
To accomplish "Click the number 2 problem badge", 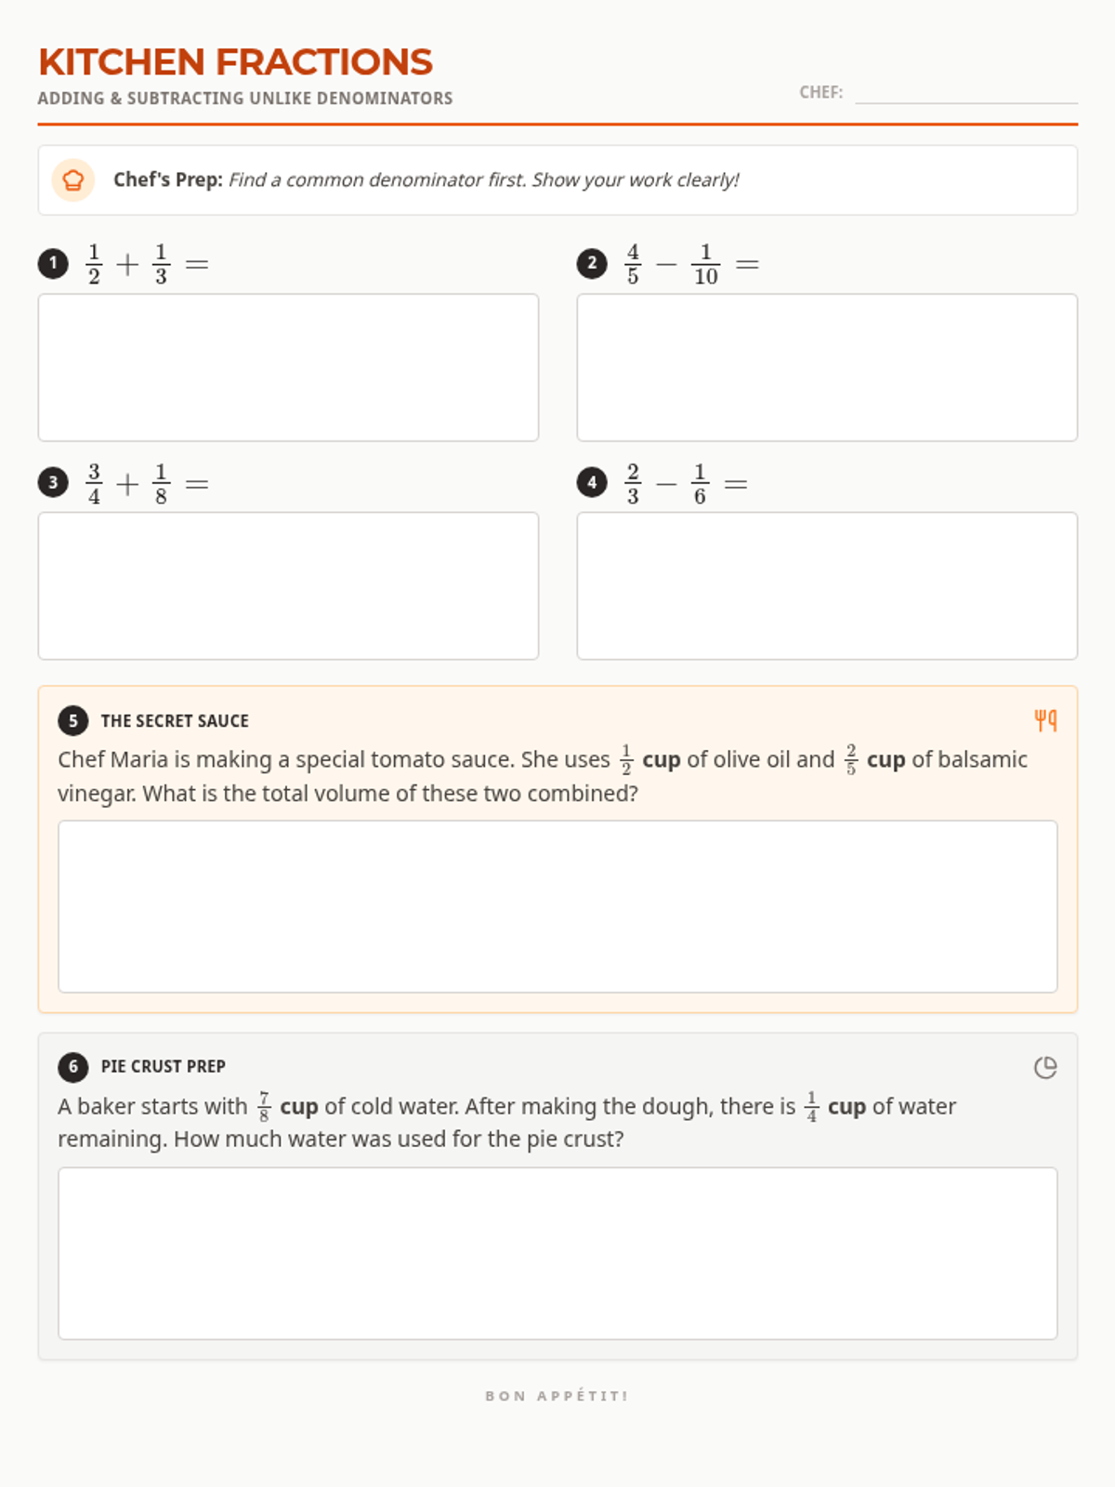I will (592, 264).
